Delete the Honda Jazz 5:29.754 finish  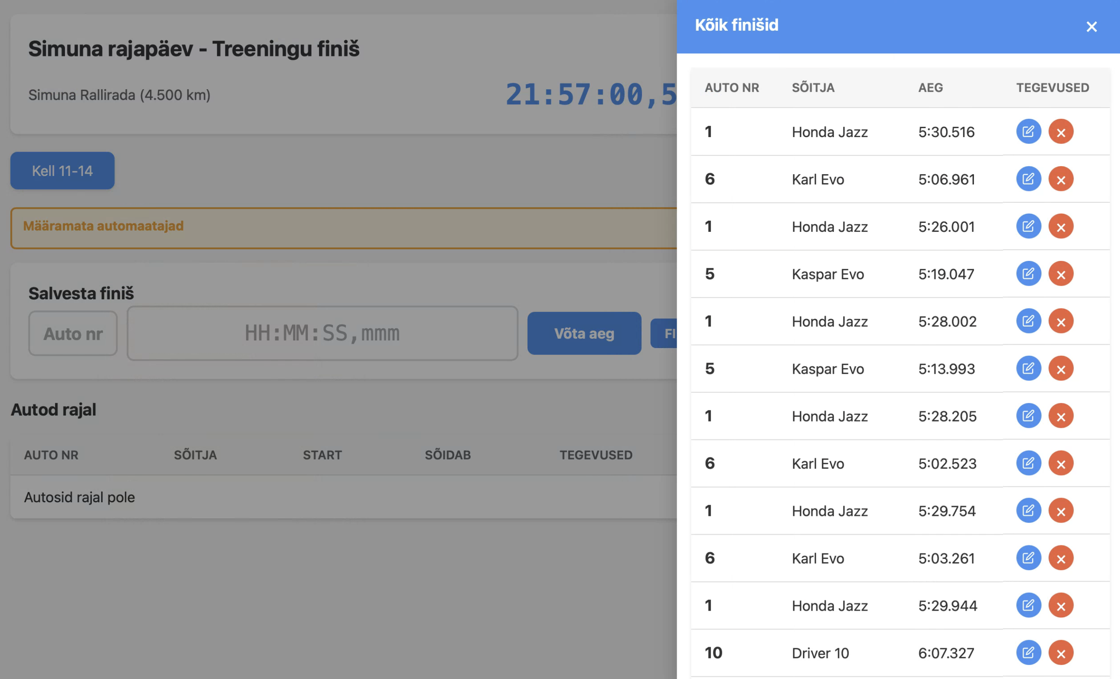[1061, 511]
